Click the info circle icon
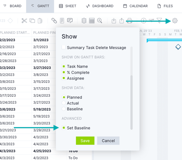This screenshot has width=182, height=160. (144, 21)
